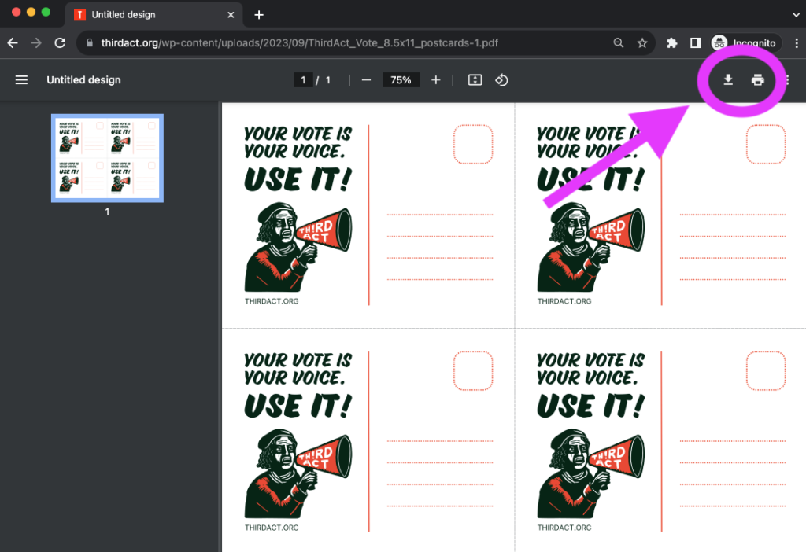Select the Untitled design browser tab
806x552 pixels.
(x=154, y=15)
